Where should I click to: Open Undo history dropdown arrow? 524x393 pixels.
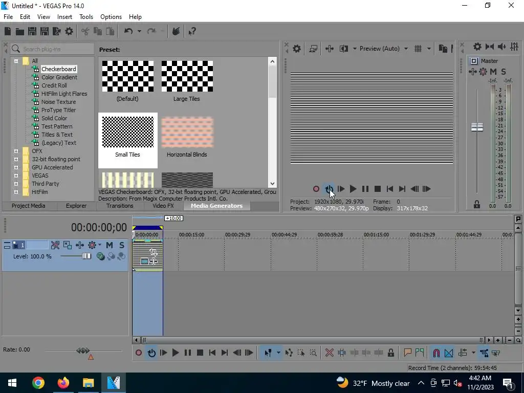139,31
